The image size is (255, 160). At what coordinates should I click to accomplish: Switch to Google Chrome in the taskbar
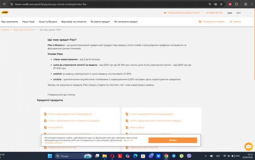point(166,156)
